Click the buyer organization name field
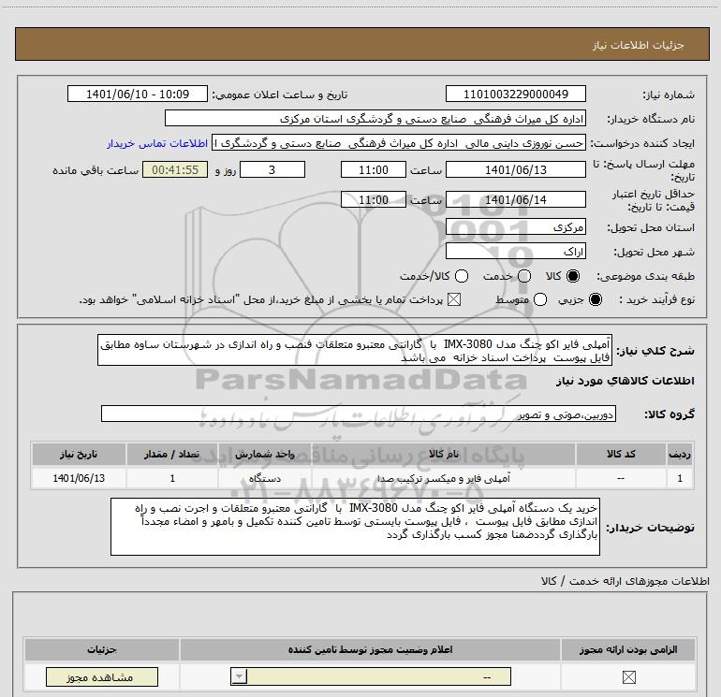This screenshot has width=721, height=697. [375, 119]
